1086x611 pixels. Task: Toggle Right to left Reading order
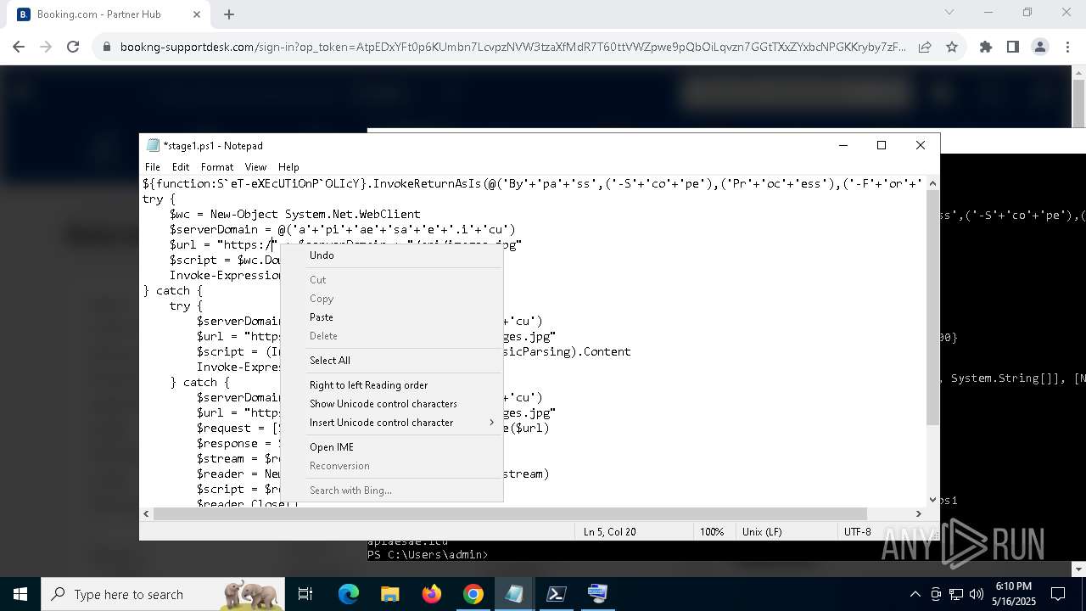coord(392,385)
